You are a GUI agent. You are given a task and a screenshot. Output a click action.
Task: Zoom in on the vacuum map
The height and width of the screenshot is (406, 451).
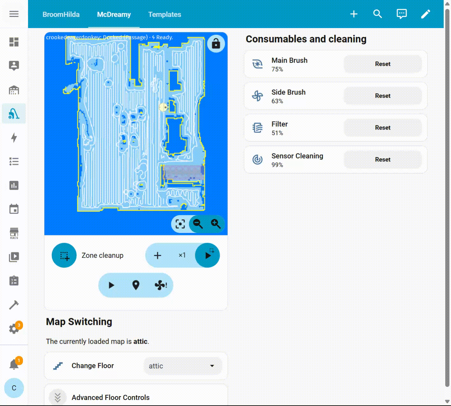pos(216,224)
